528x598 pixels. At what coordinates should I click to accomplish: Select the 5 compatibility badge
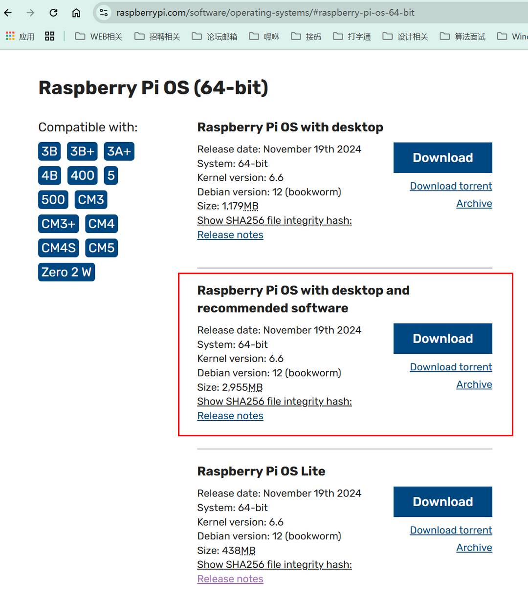(111, 175)
